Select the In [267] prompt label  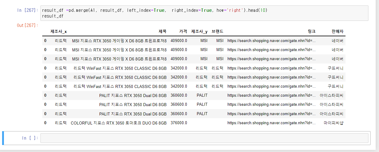27,10
